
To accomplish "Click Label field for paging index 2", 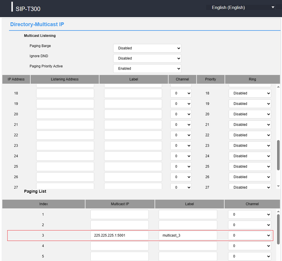I will click(x=188, y=225).
